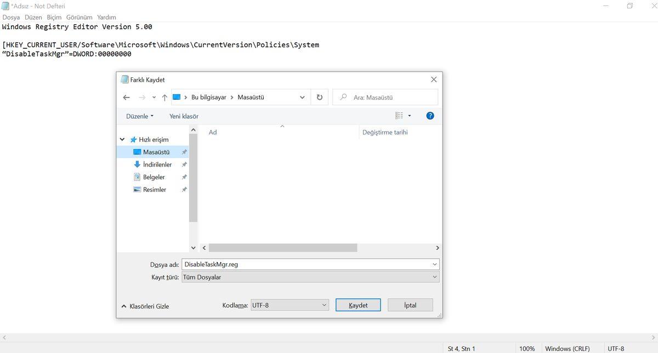Image resolution: width=658 pixels, height=353 pixels.
Task: Click the up one level arrow
Action: 164,98
